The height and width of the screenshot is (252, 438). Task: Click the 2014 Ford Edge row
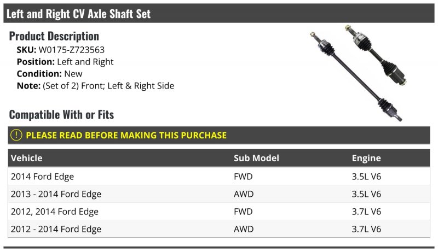(x=219, y=177)
